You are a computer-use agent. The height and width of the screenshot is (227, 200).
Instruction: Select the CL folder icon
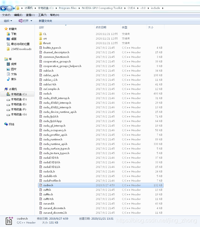pos(40,34)
